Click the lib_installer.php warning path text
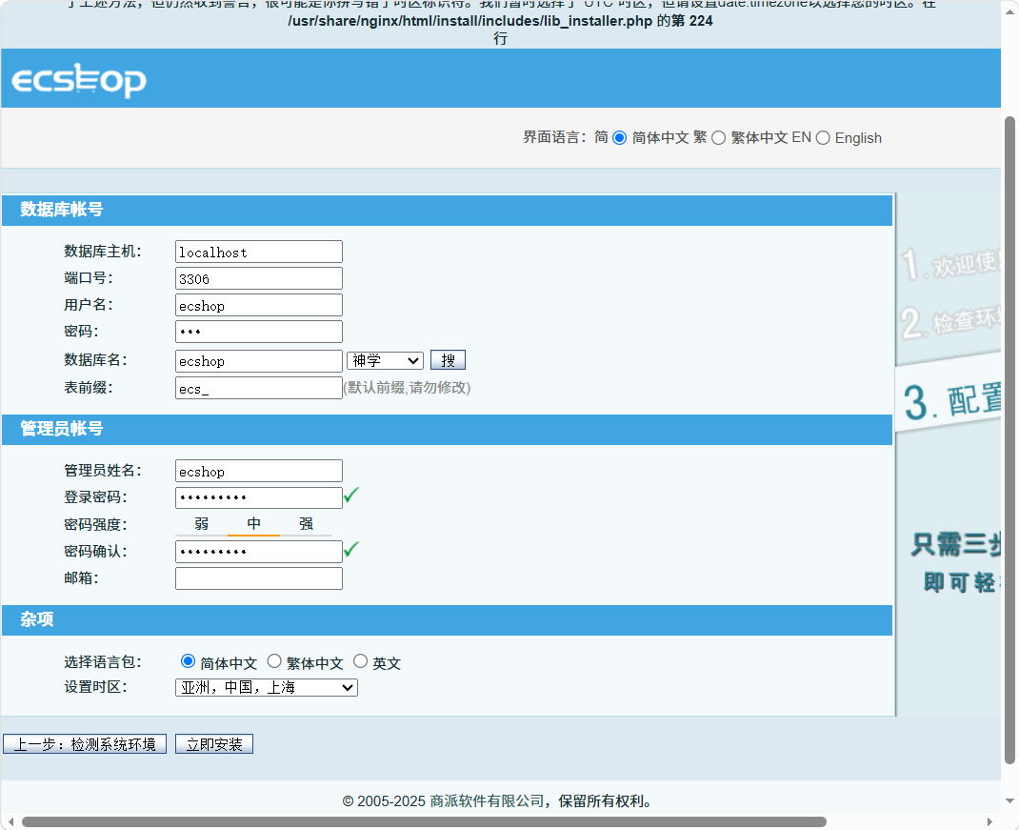 pyautogui.click(x=470, y=21)
